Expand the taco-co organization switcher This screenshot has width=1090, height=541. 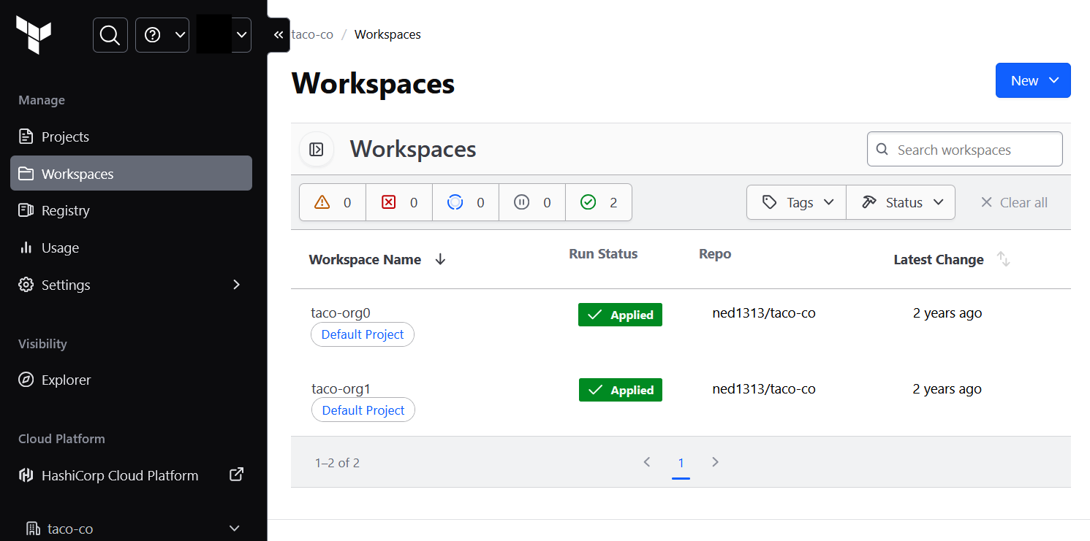click(x=132, y=528)
